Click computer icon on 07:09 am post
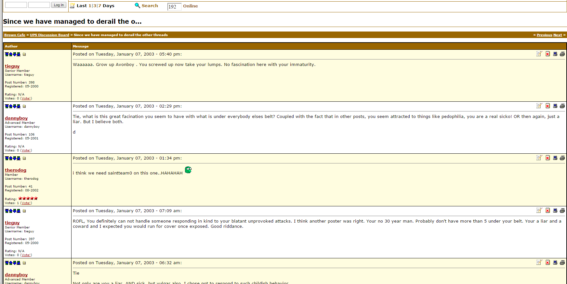This screenshot has width=567, height=284. tap(555, 211)
